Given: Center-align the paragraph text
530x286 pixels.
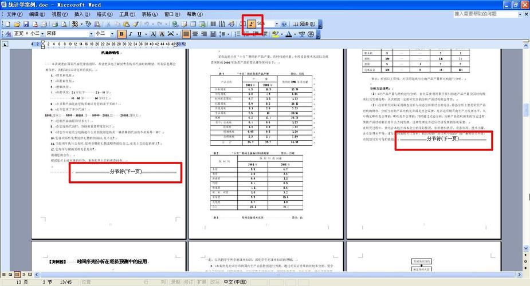Looking at the screenshot, I should [195, 34].
